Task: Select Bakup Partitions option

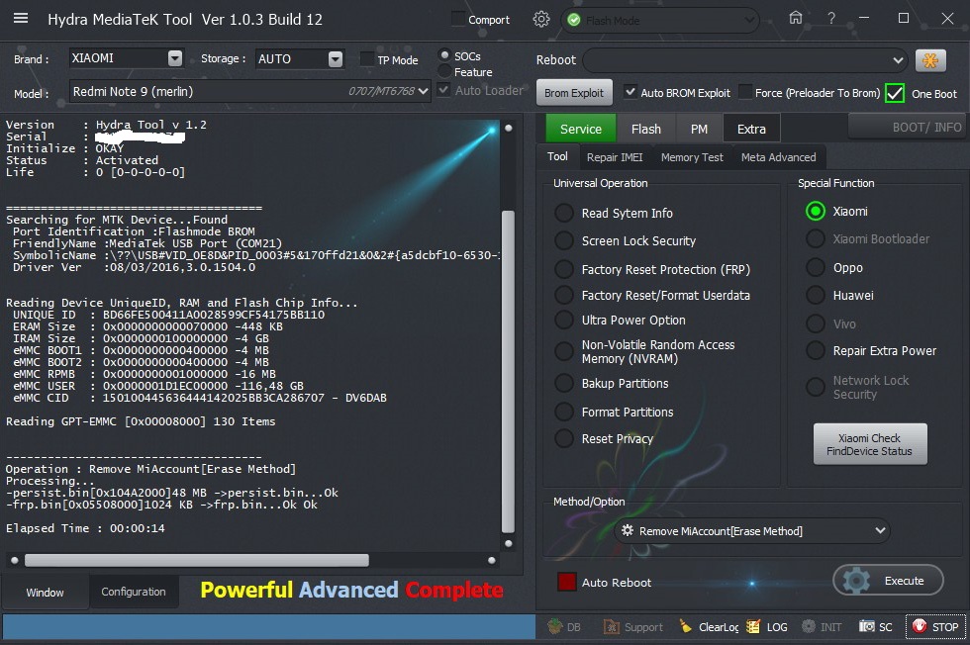Action: point(564,384)
